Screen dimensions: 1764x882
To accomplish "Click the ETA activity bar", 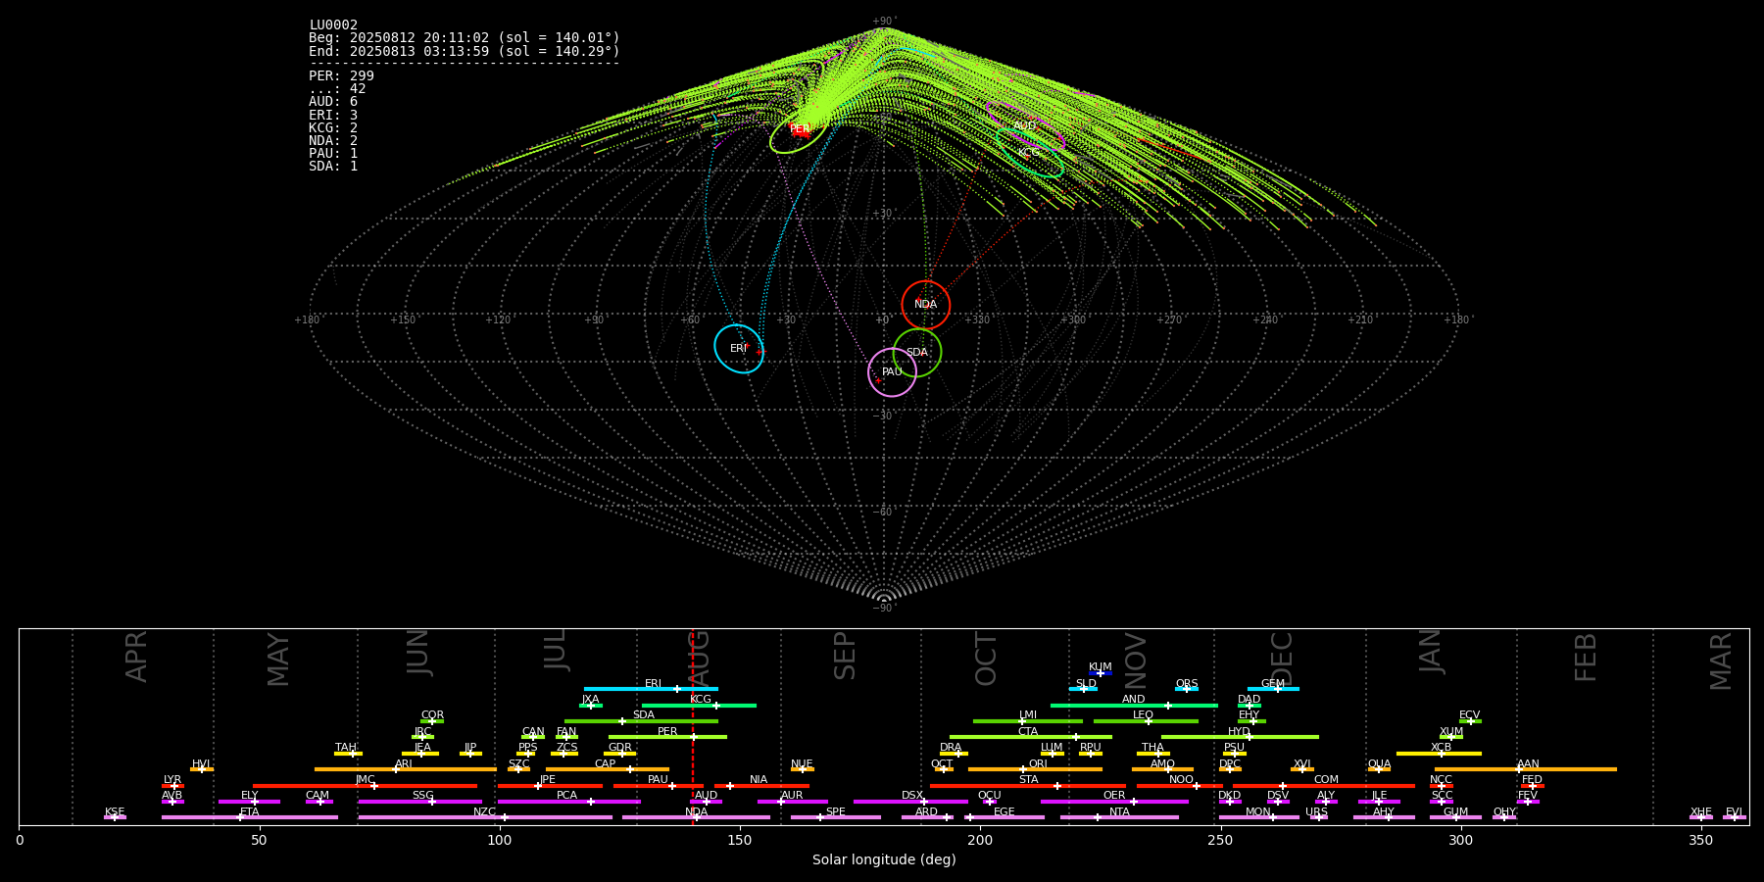I will tap(250, 817).
